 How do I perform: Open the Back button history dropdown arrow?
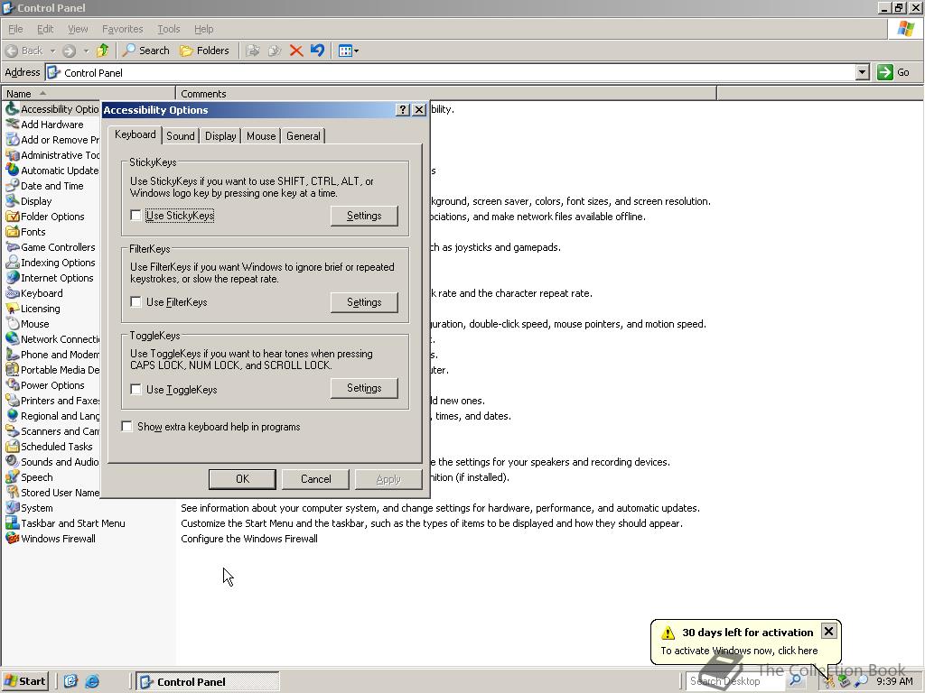tap(52, 51)
